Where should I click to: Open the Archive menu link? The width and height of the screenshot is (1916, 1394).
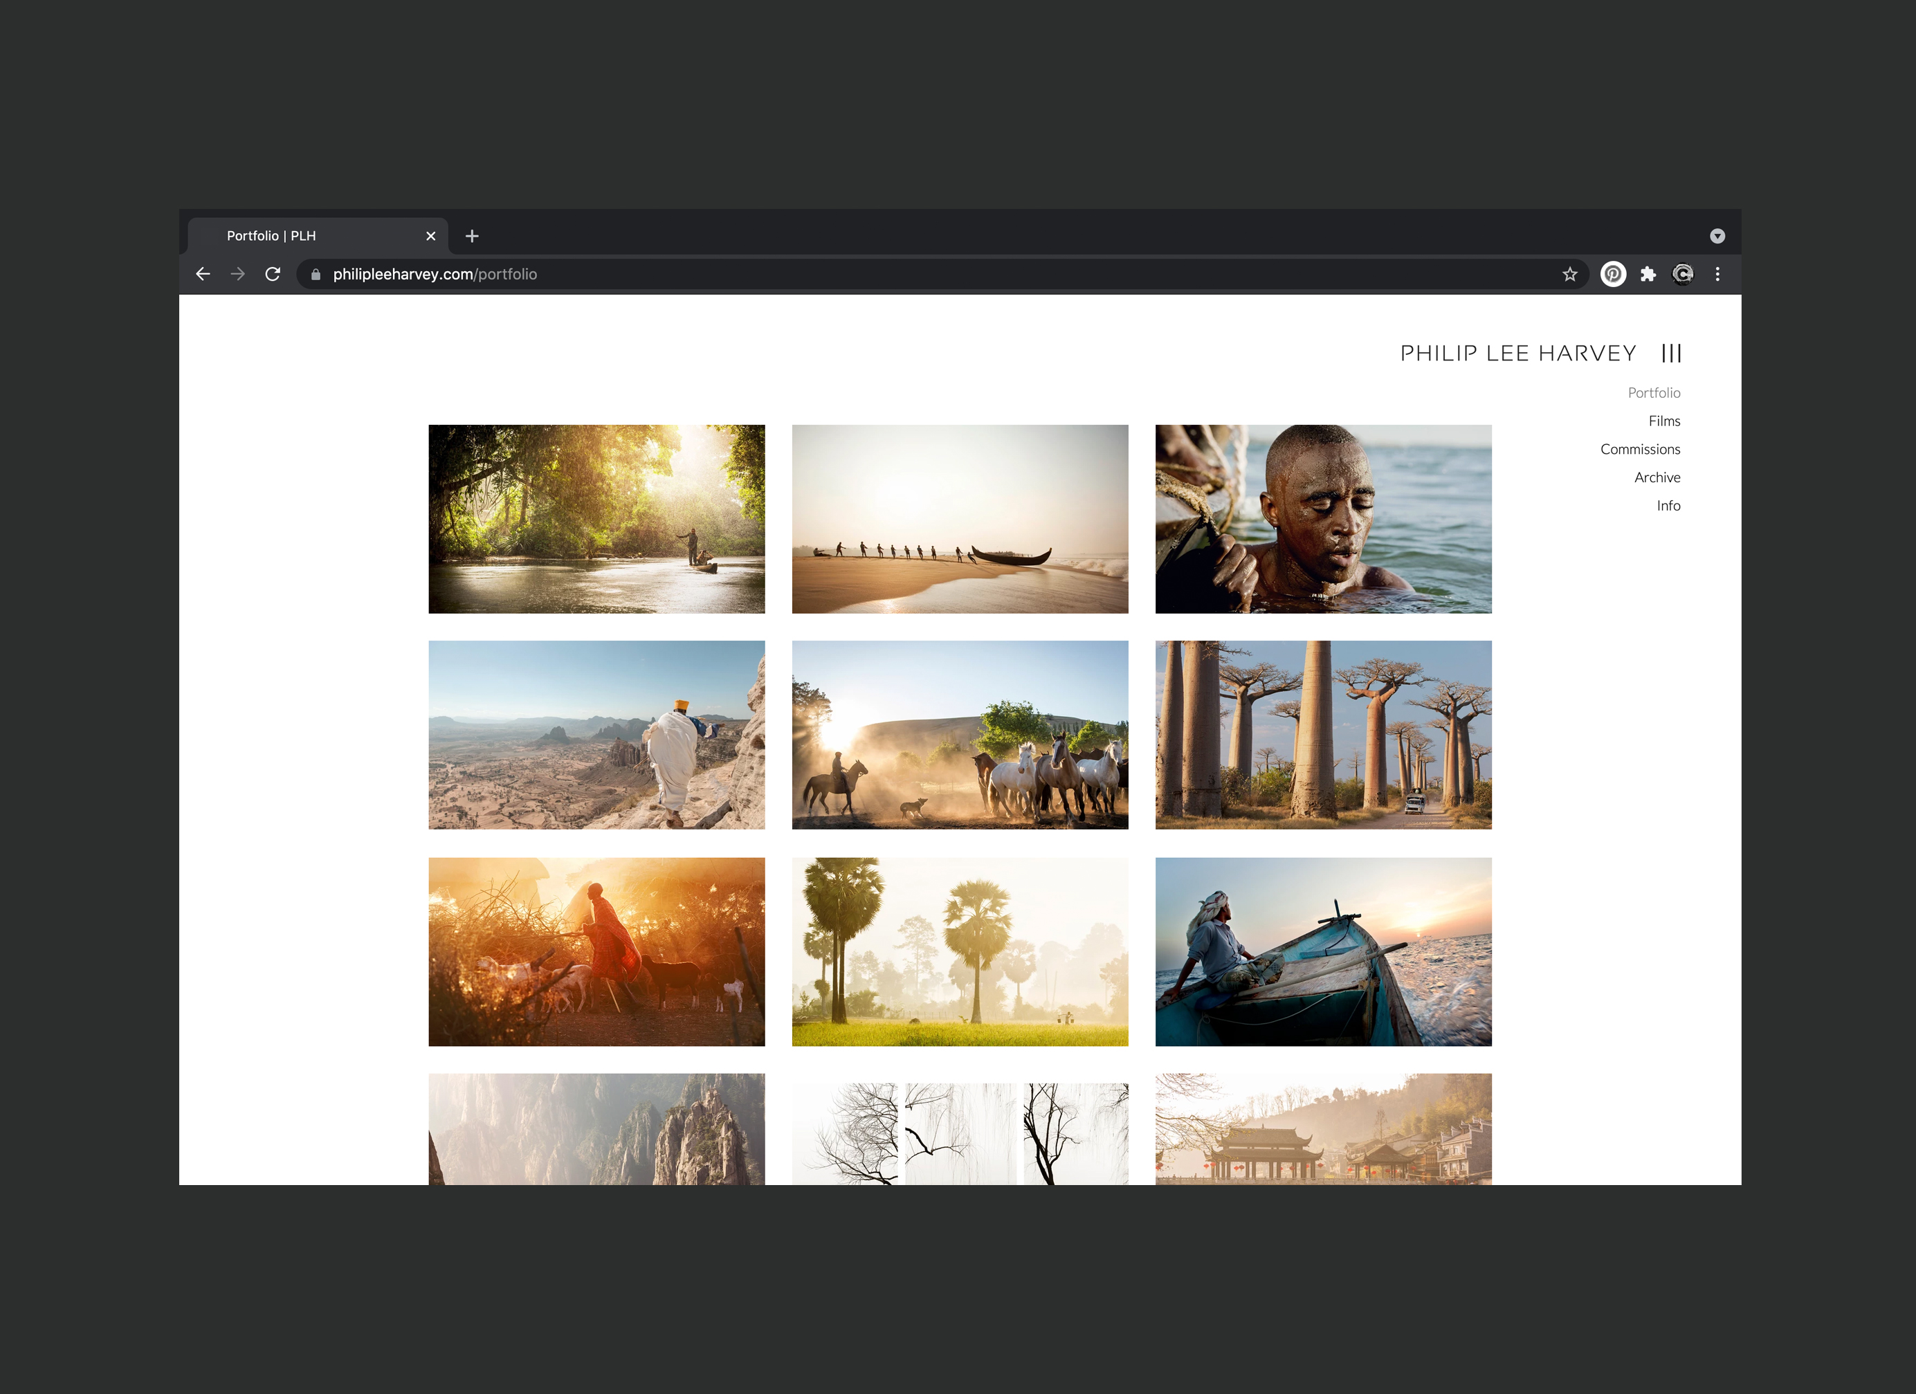coord(1657,477)
